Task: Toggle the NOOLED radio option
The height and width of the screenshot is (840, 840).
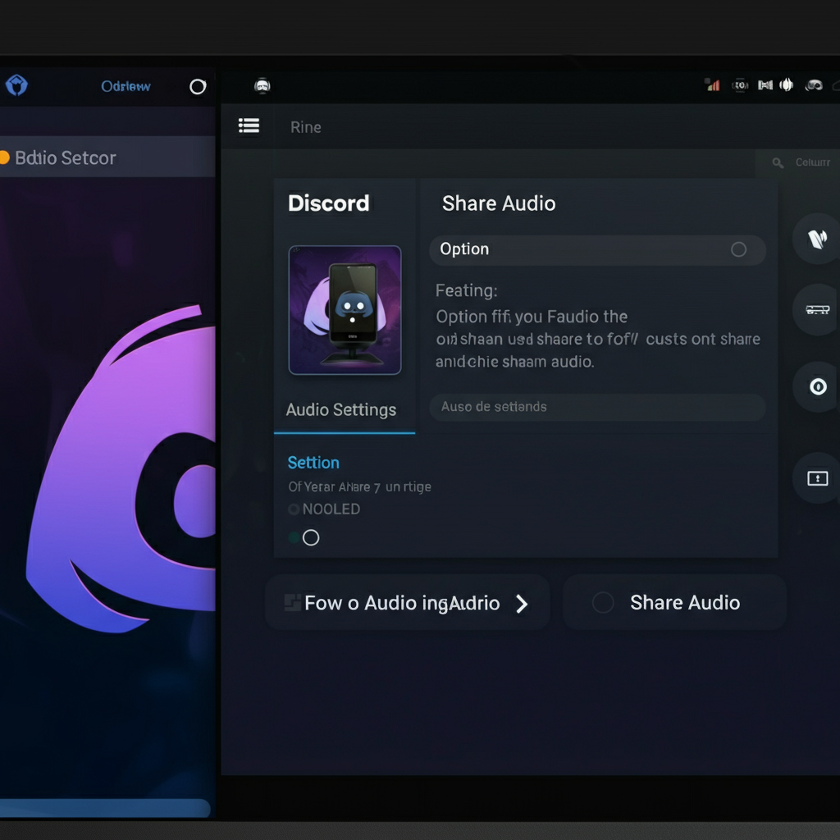Action: point(294,509)
